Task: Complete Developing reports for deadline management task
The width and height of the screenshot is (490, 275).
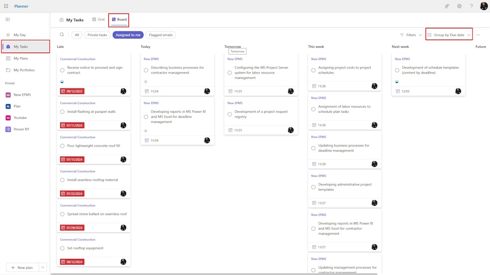Action: coord(146,117)
